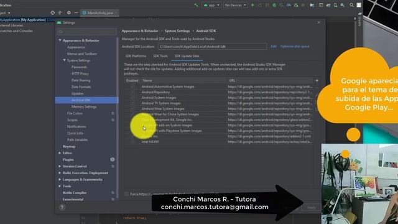
Task: Click the Apply Code Changes icon
Action: [x=267, y=5]
